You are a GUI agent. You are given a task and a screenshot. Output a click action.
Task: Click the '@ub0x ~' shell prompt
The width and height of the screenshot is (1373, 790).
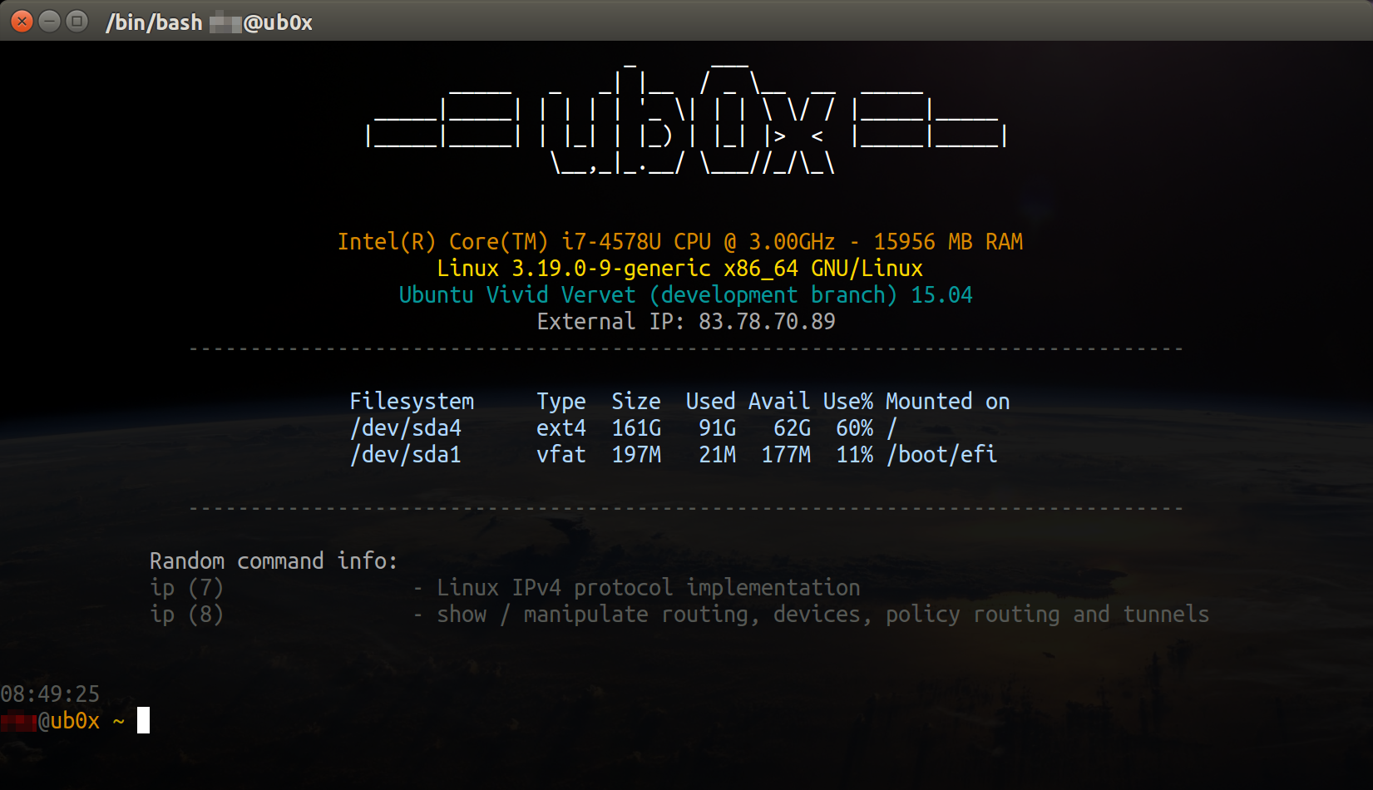pos(81,721)
